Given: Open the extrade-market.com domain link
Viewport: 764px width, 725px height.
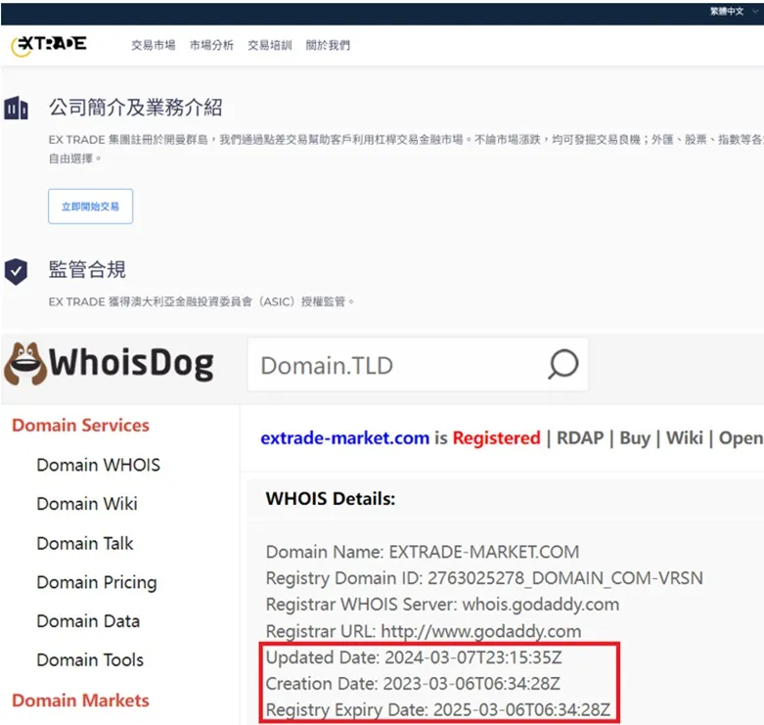Looking at the screenshot, I should pyautogui.click(x=345, y=438).
